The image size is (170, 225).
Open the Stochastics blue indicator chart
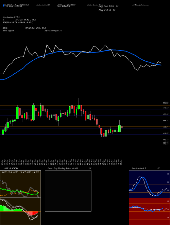[x=149, y=184]
